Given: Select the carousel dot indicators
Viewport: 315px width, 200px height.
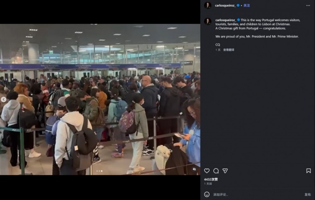Looking at the screenshot, I should [x=100, y=171].
